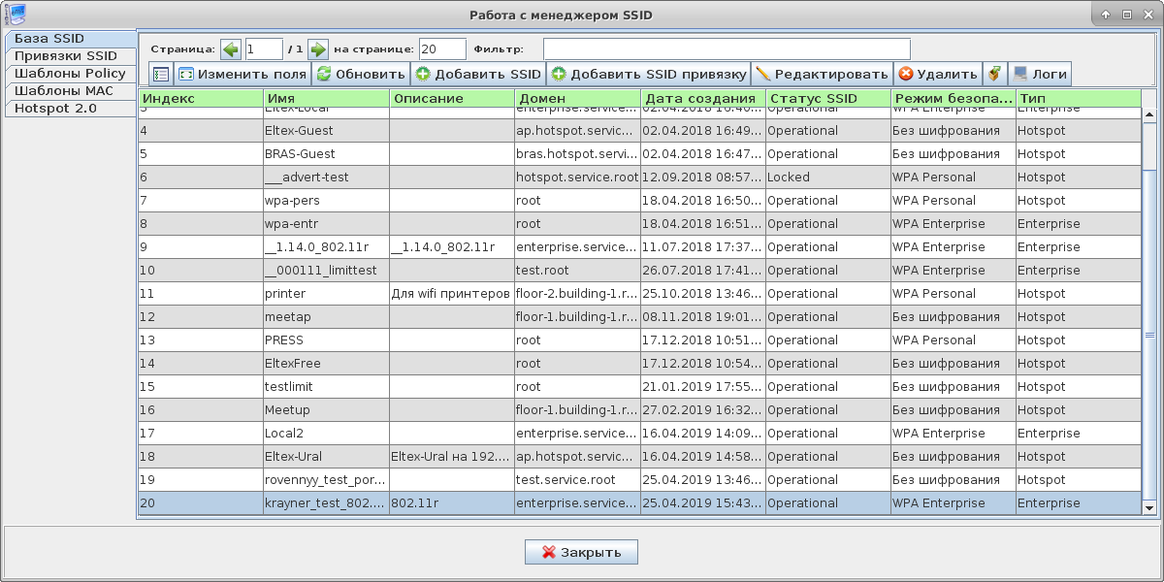Select the __000111_limittest row
Screen dimensions: 1164x582
coord(639,271)
